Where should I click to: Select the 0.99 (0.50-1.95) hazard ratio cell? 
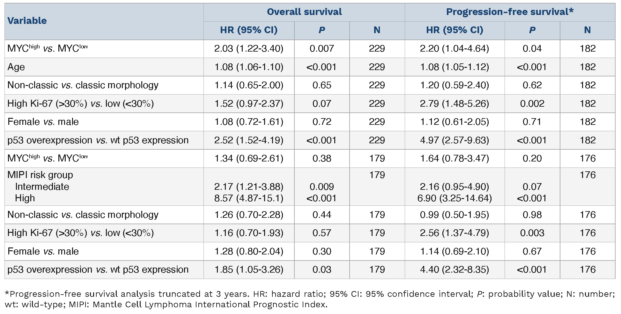(x=455, y=215)
